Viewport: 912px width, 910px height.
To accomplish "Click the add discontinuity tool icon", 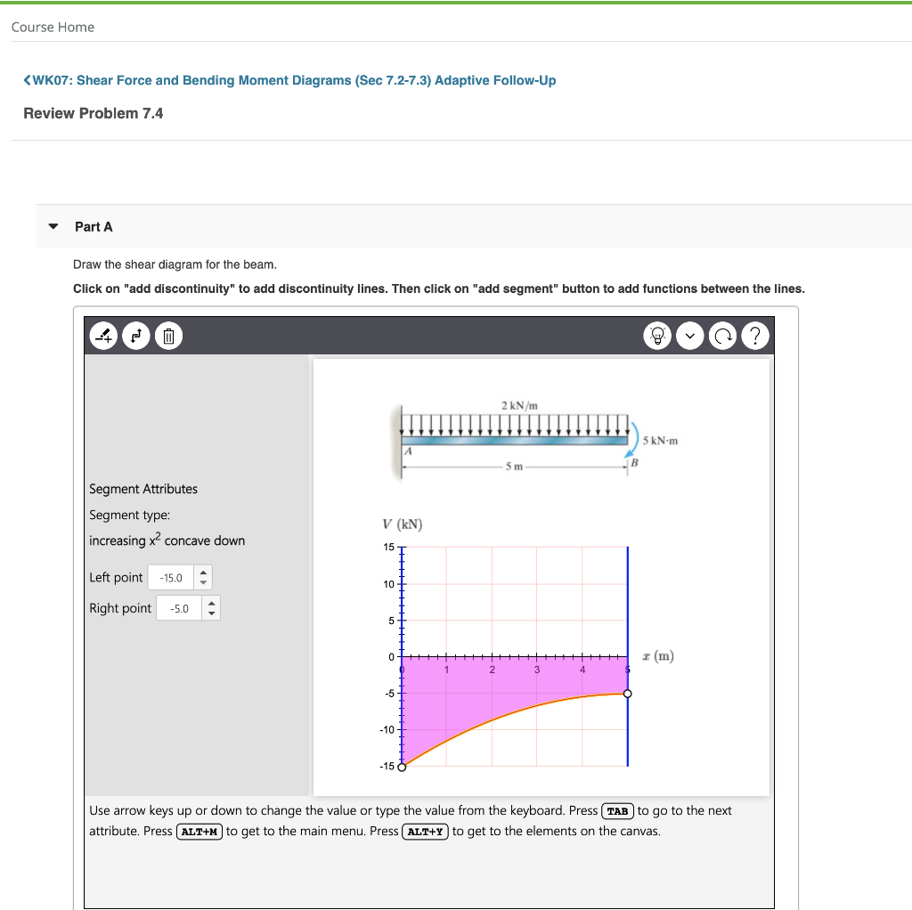I will point(136,336).
